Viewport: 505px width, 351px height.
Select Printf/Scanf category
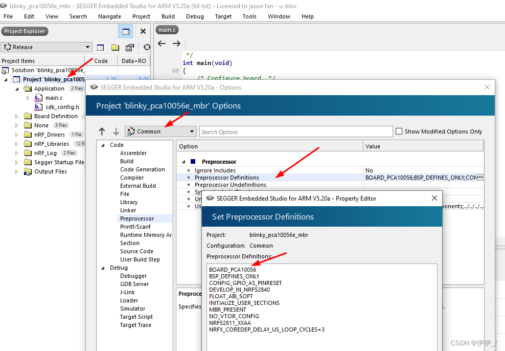point(135,227)
